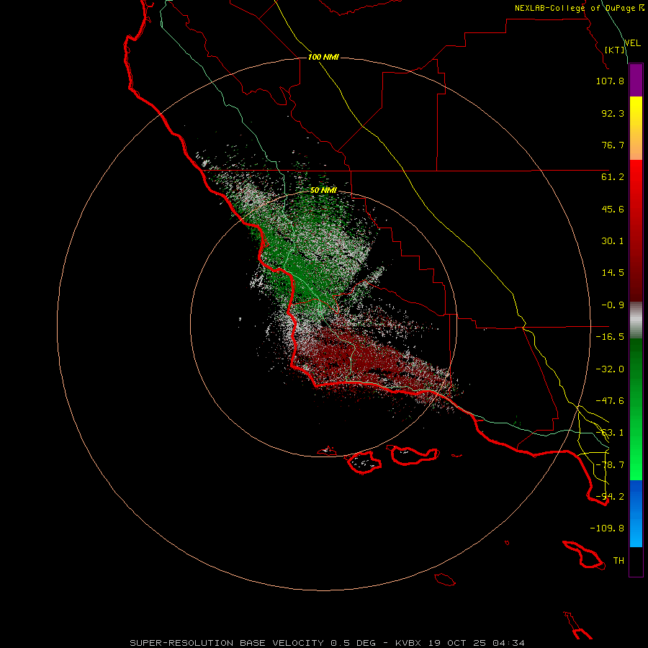
Task: Click the "TH" legend label
Action: pyautogui.click(x=618, y=561)
